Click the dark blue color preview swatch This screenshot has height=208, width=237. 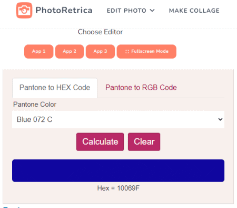pyautogui.click(x=118, y=171)
